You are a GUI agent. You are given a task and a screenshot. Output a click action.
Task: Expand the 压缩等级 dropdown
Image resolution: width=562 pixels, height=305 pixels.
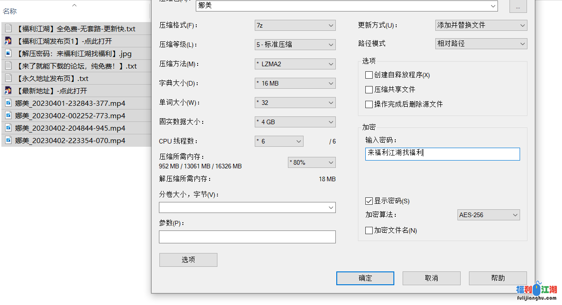pyautogui.click(x=295, y=45)
